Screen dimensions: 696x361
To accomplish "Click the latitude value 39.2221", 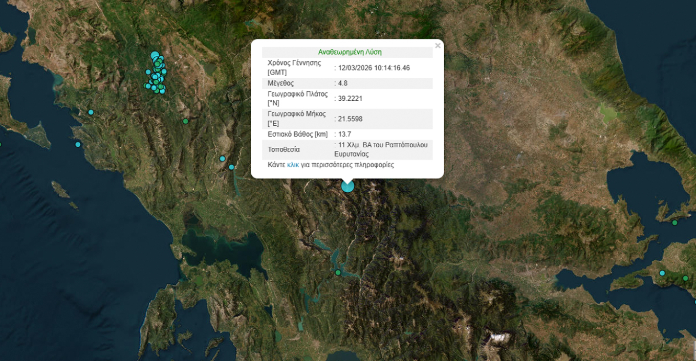I will (350, 98).
